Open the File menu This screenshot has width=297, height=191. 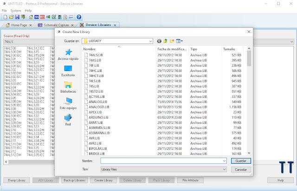4,11
